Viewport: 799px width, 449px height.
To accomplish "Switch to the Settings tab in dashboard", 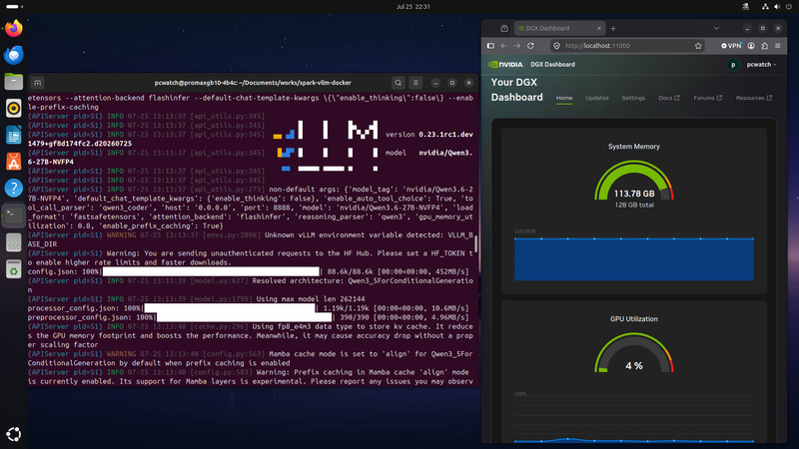I will [633, 98].
